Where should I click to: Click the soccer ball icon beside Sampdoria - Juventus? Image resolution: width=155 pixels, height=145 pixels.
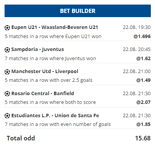pyautogui.click(x=7, y=49)
